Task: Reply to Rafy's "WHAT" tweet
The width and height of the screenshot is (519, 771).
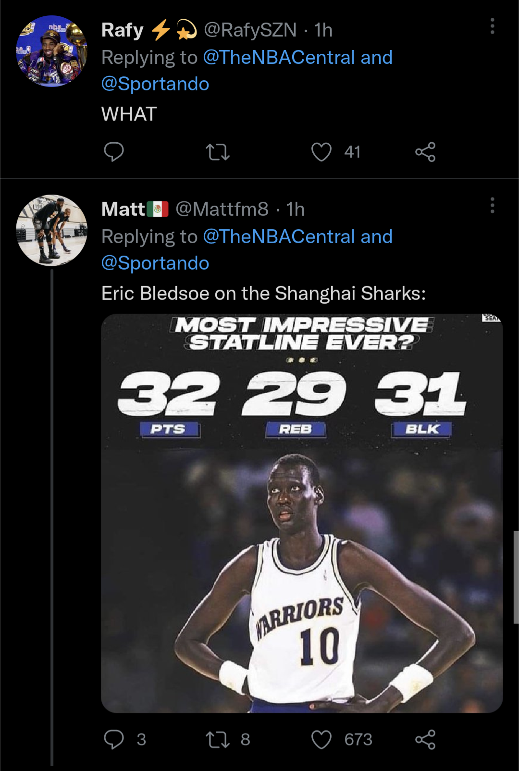Action: tap(114, 152)
